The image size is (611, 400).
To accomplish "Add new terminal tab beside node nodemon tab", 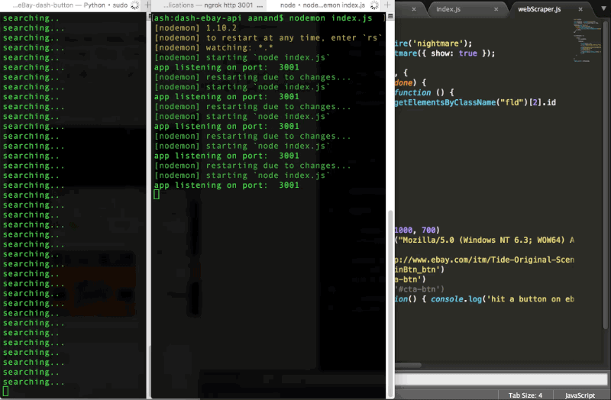I will pyautogui.click(x=387, y=5).
